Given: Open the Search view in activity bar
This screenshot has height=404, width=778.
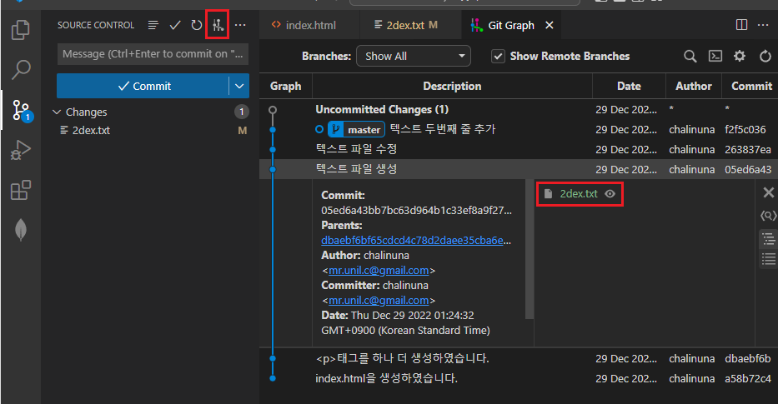Looking at the screenshot, I should pos(20,70).
